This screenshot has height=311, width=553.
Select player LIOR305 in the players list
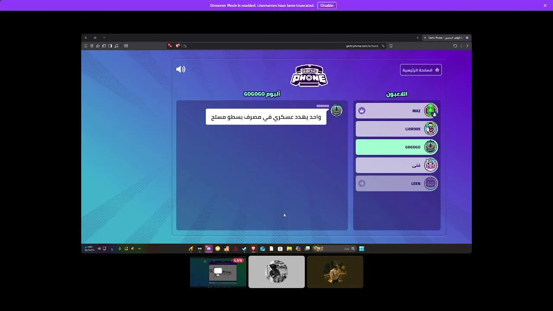pyautogui.click(x=397, y=129)
